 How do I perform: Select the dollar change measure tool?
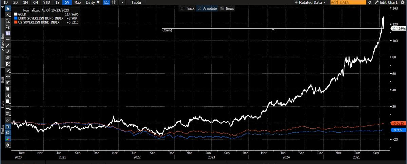[8, 27]
